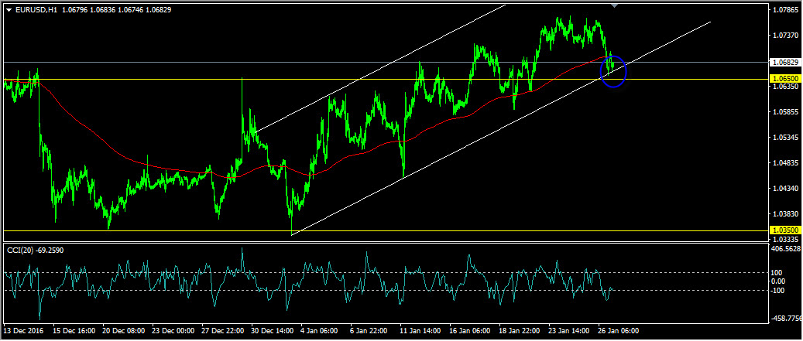The width and height of the screenshot is (803, 341).
Task: Click the 13 Dec 2016 date label
Action: [x=23, y=331]
